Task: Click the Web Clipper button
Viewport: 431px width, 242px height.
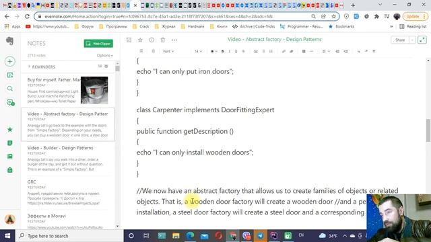Action: pyautogui.click(x=98, y=43)
